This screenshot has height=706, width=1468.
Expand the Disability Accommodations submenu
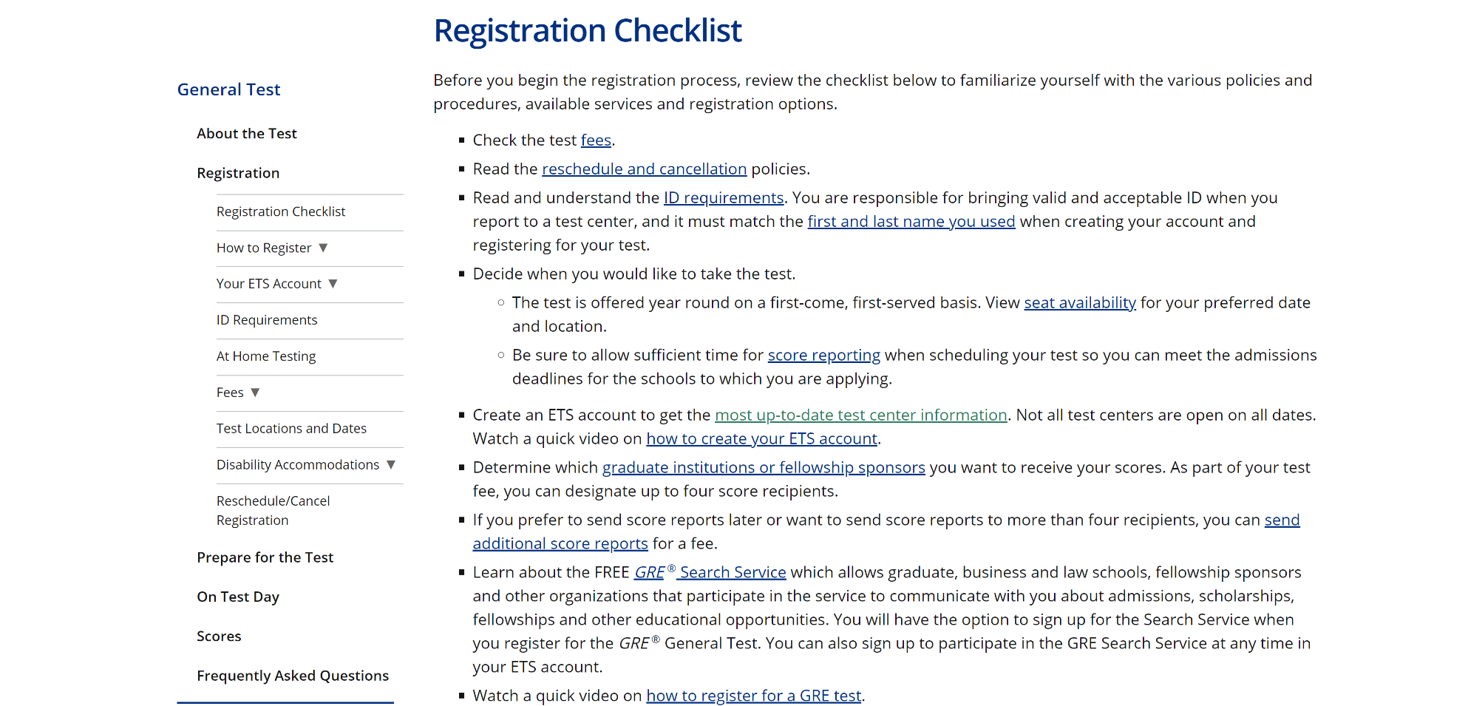click(x=299, y=464)
